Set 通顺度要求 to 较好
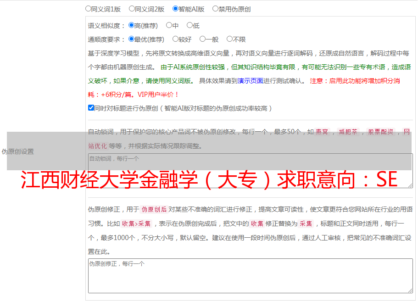418x302 pixels. [175, 39]
